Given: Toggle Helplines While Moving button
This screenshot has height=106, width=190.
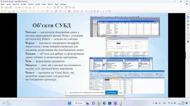Looking at the screenshot, I should 58,7.
